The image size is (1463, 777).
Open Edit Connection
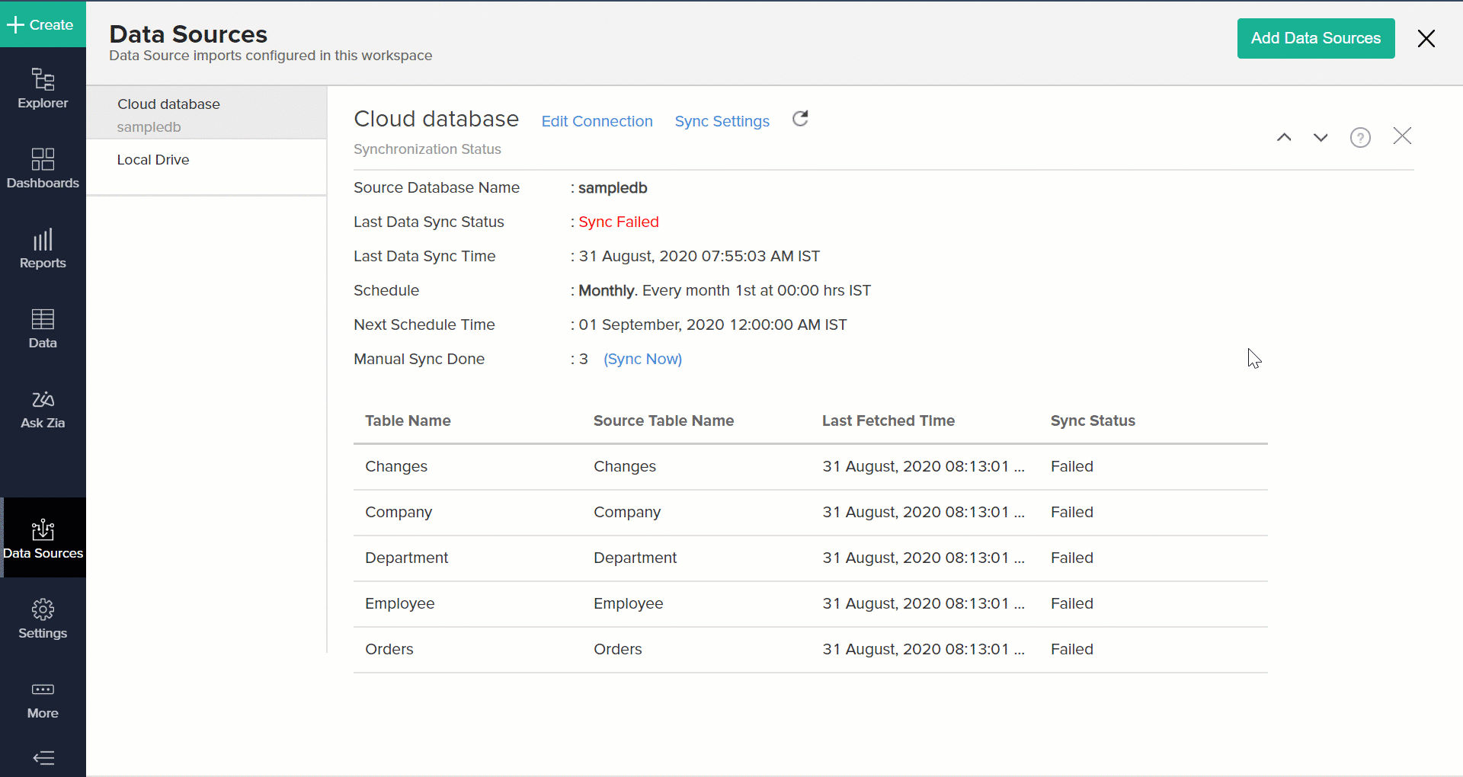pos(597,121)
